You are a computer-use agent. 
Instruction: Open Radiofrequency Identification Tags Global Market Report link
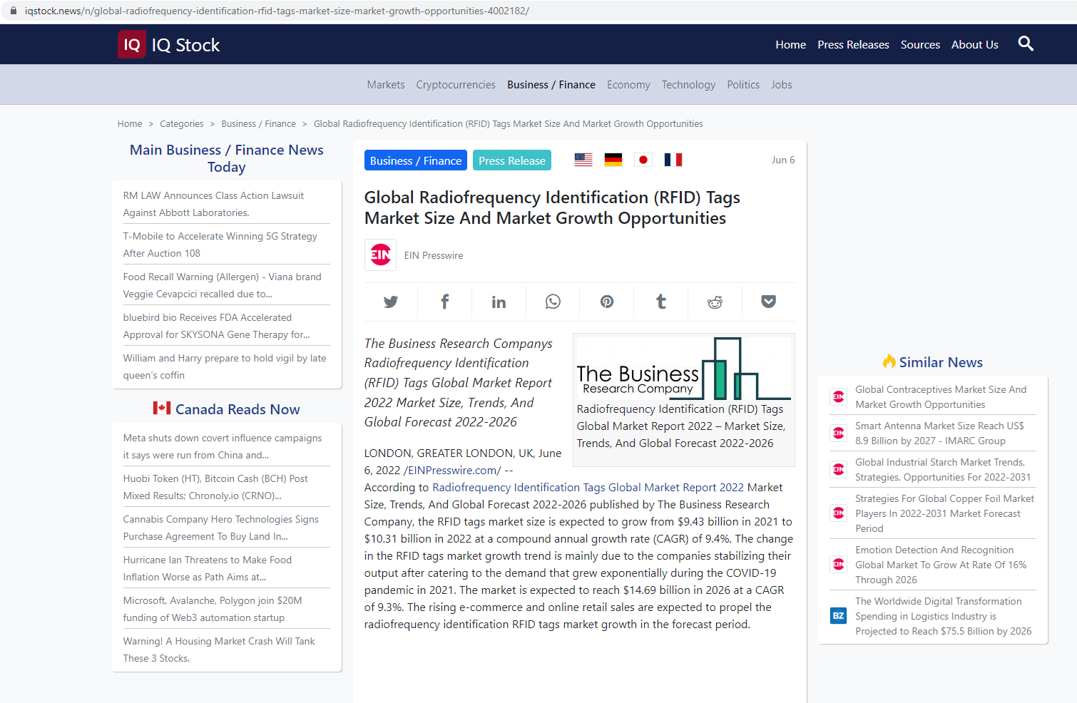(588, 487)
